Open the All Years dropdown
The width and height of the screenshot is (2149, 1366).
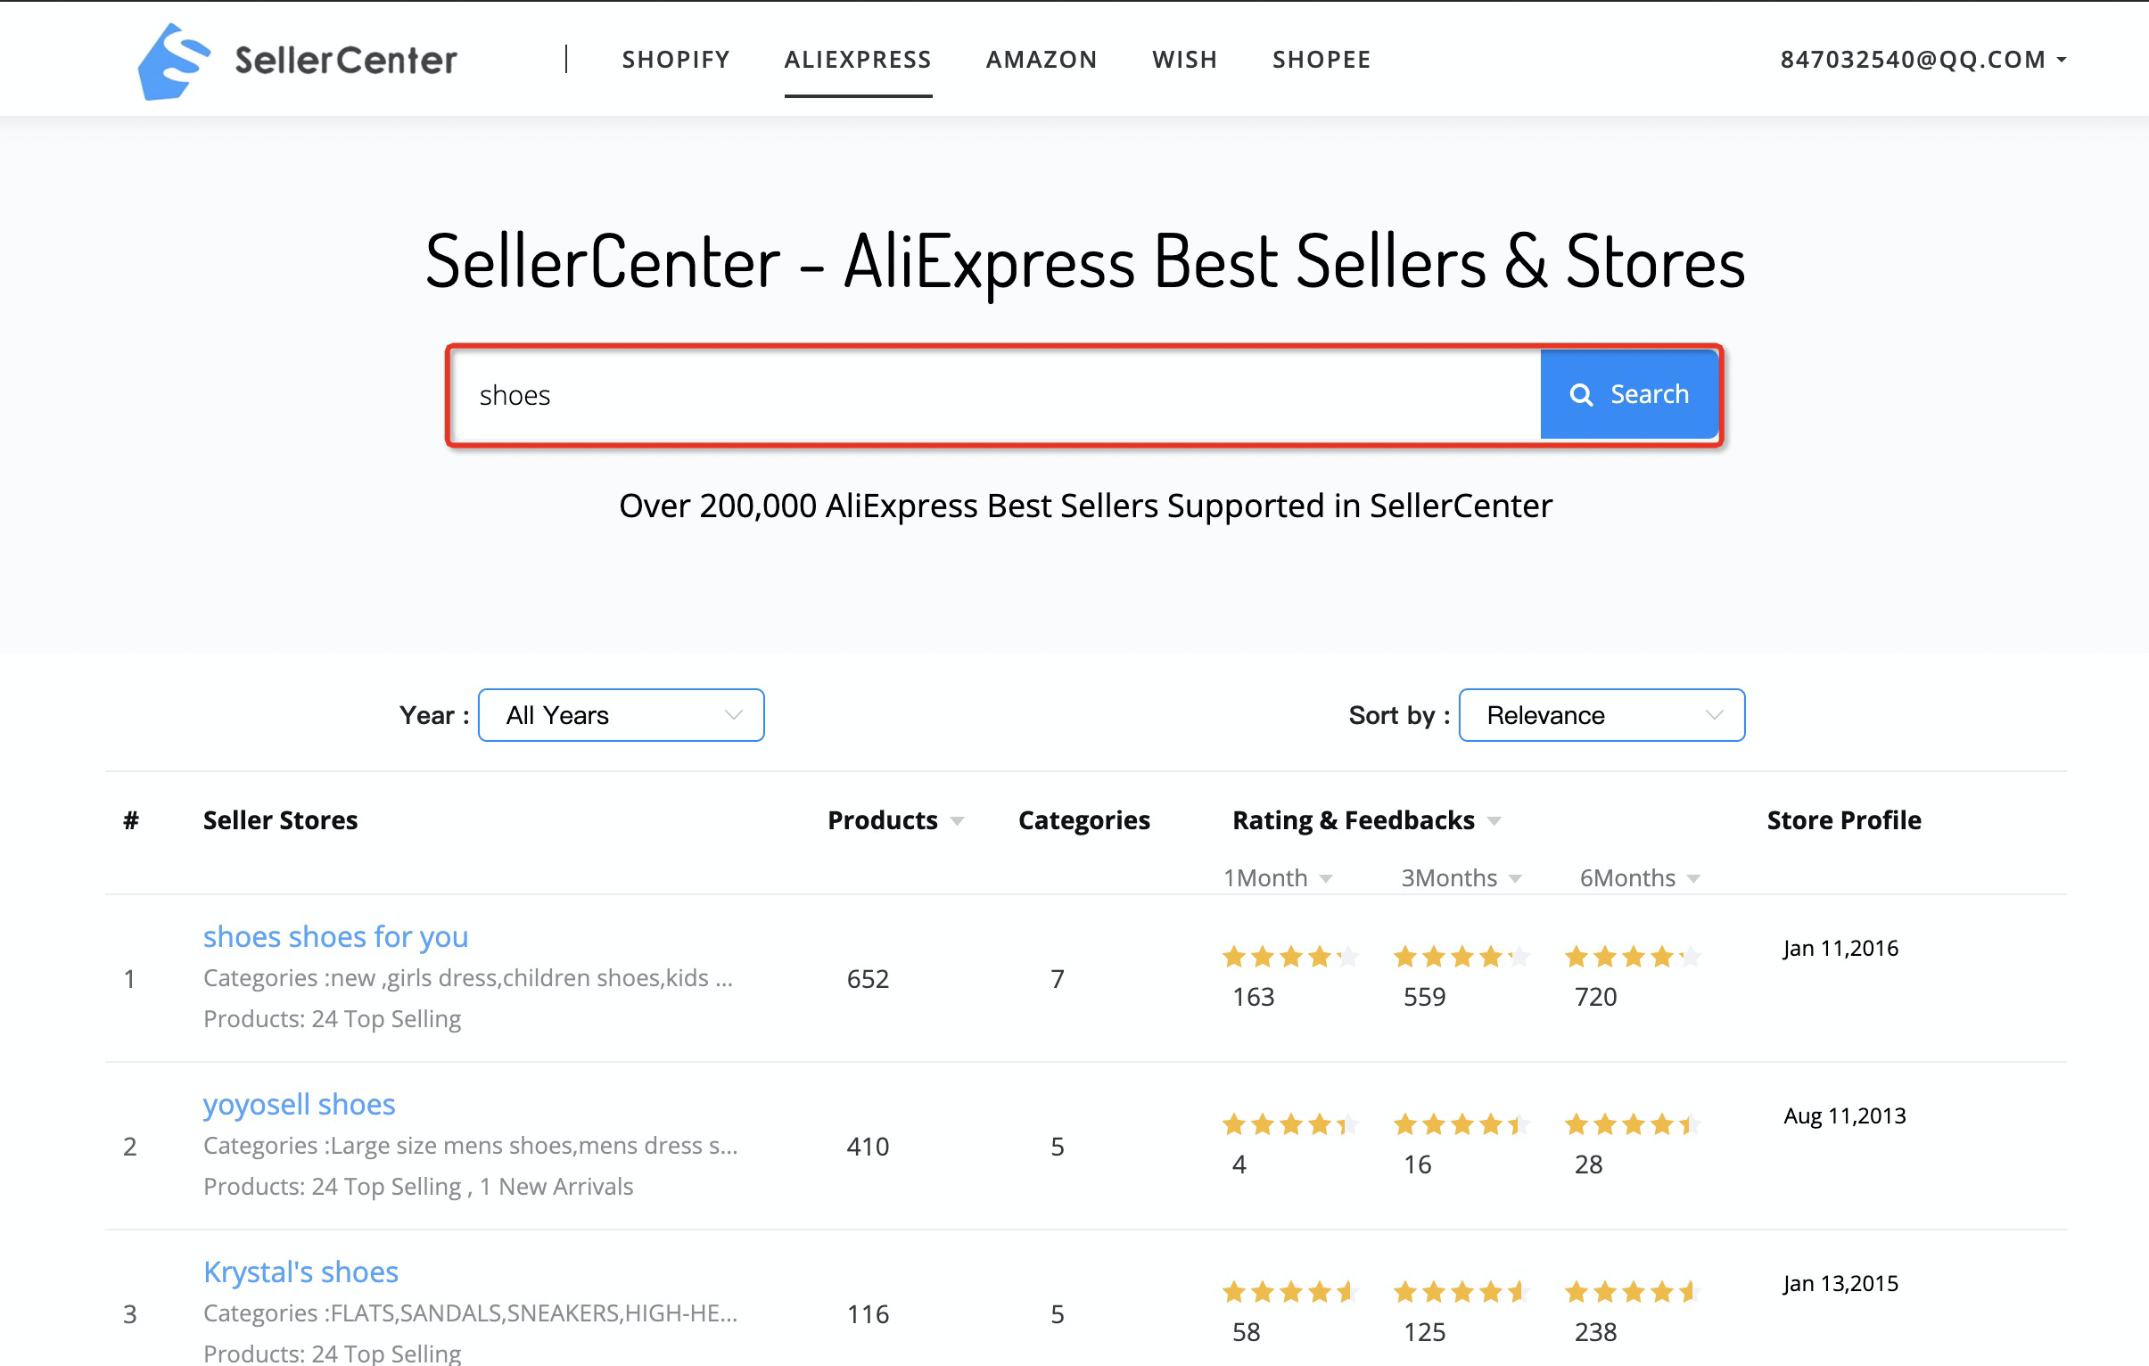point(622,715)
